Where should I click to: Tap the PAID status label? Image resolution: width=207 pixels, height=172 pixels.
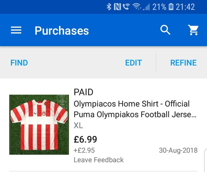[84, 92]
